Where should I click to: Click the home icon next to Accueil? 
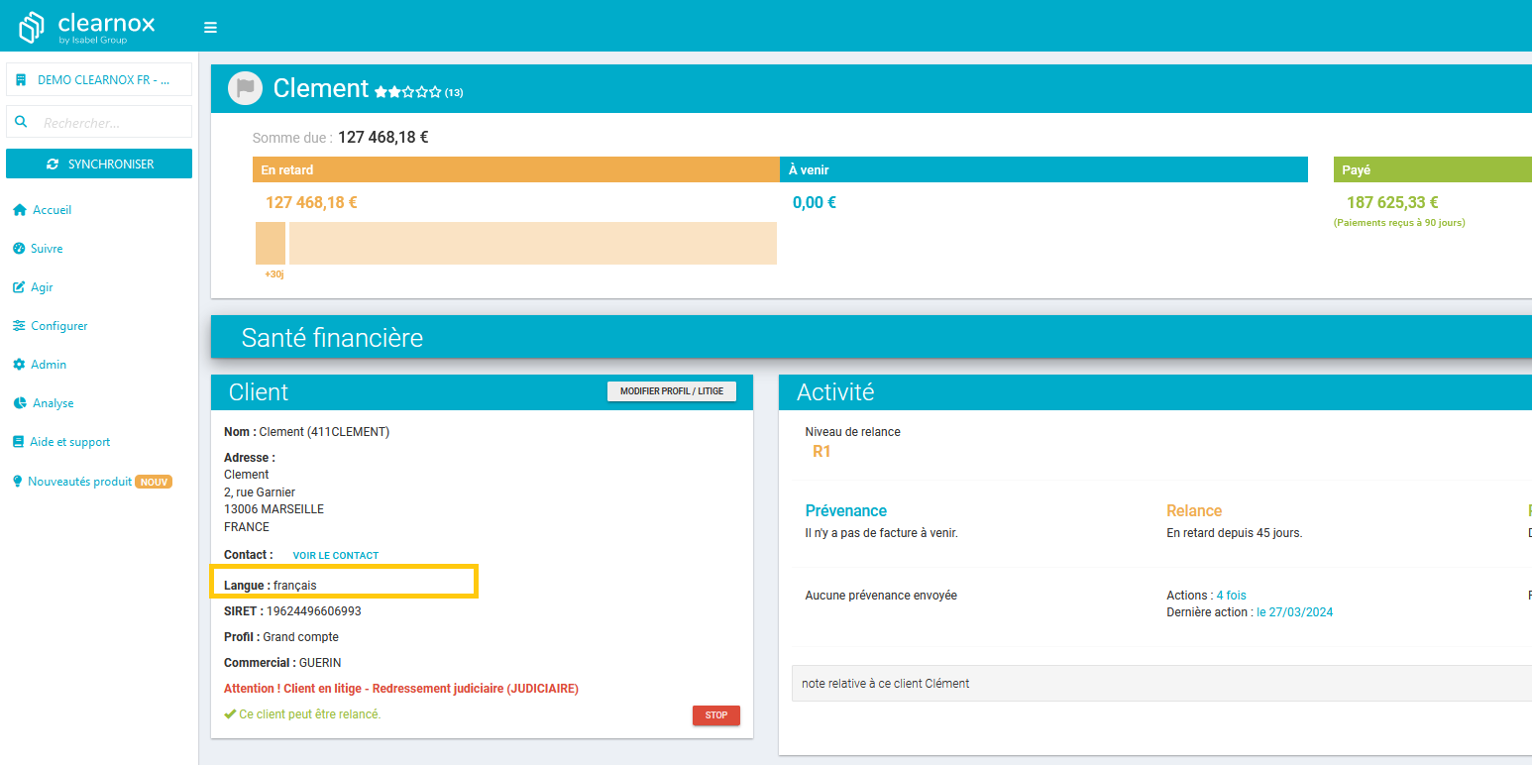19,210
